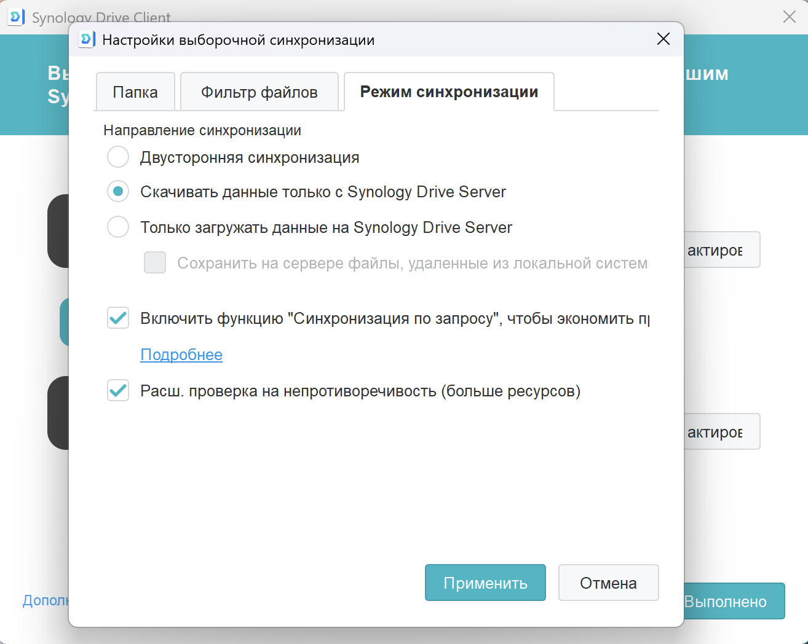This screenshot has width=808, height=644.
Task: Select the Режим синхронизации tab
Action: (449, 92)
